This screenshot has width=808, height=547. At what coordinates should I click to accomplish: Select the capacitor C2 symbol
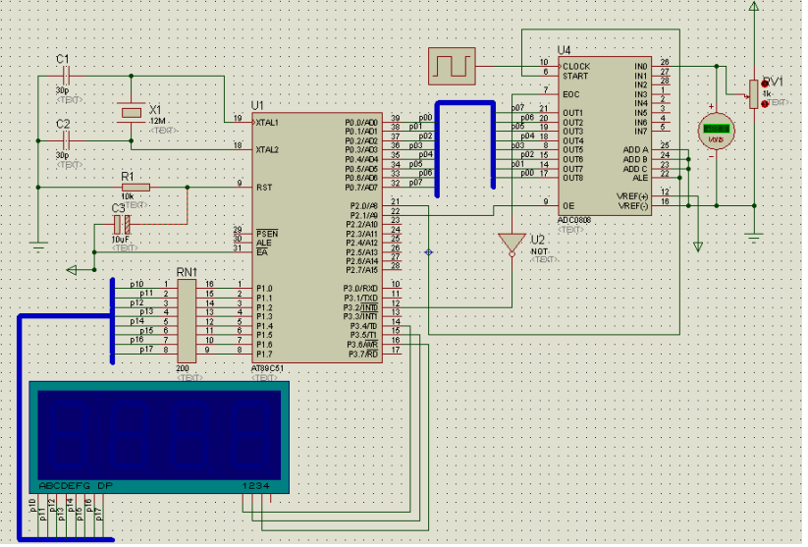click(64, 140)
